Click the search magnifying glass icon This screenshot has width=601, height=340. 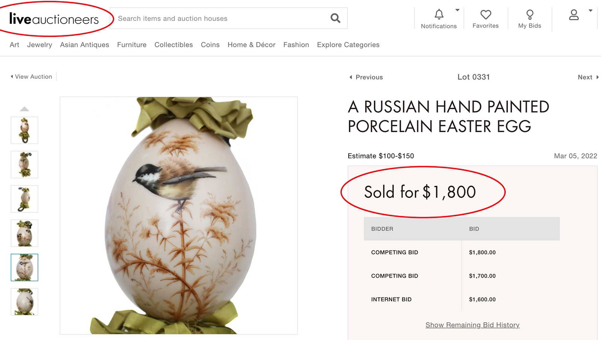335,18
